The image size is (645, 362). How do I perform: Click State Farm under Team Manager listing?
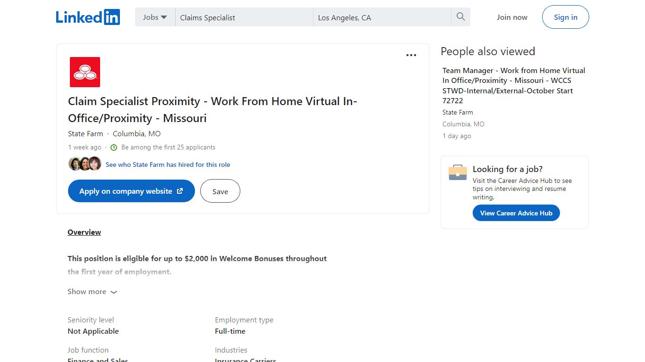click(458, 113)
